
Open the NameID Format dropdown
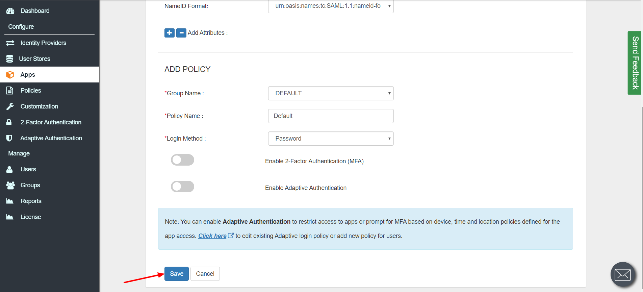coord(331,6)
